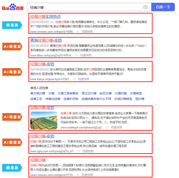This screenshot has width=179, height=178.
Task: Select related search 经编纬编布有什么不同
Action: (96, 99)
